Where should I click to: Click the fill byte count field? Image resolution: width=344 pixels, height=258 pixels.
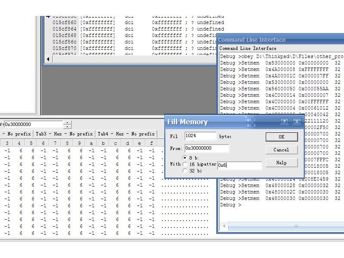pos(200,136)
